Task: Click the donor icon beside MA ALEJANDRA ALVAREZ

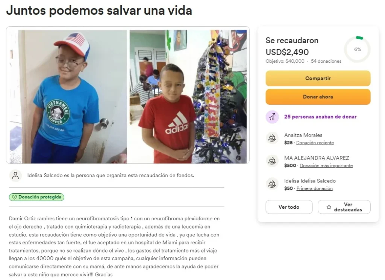Action: (272, 161)
